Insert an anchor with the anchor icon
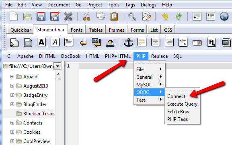 pos(128,43)
